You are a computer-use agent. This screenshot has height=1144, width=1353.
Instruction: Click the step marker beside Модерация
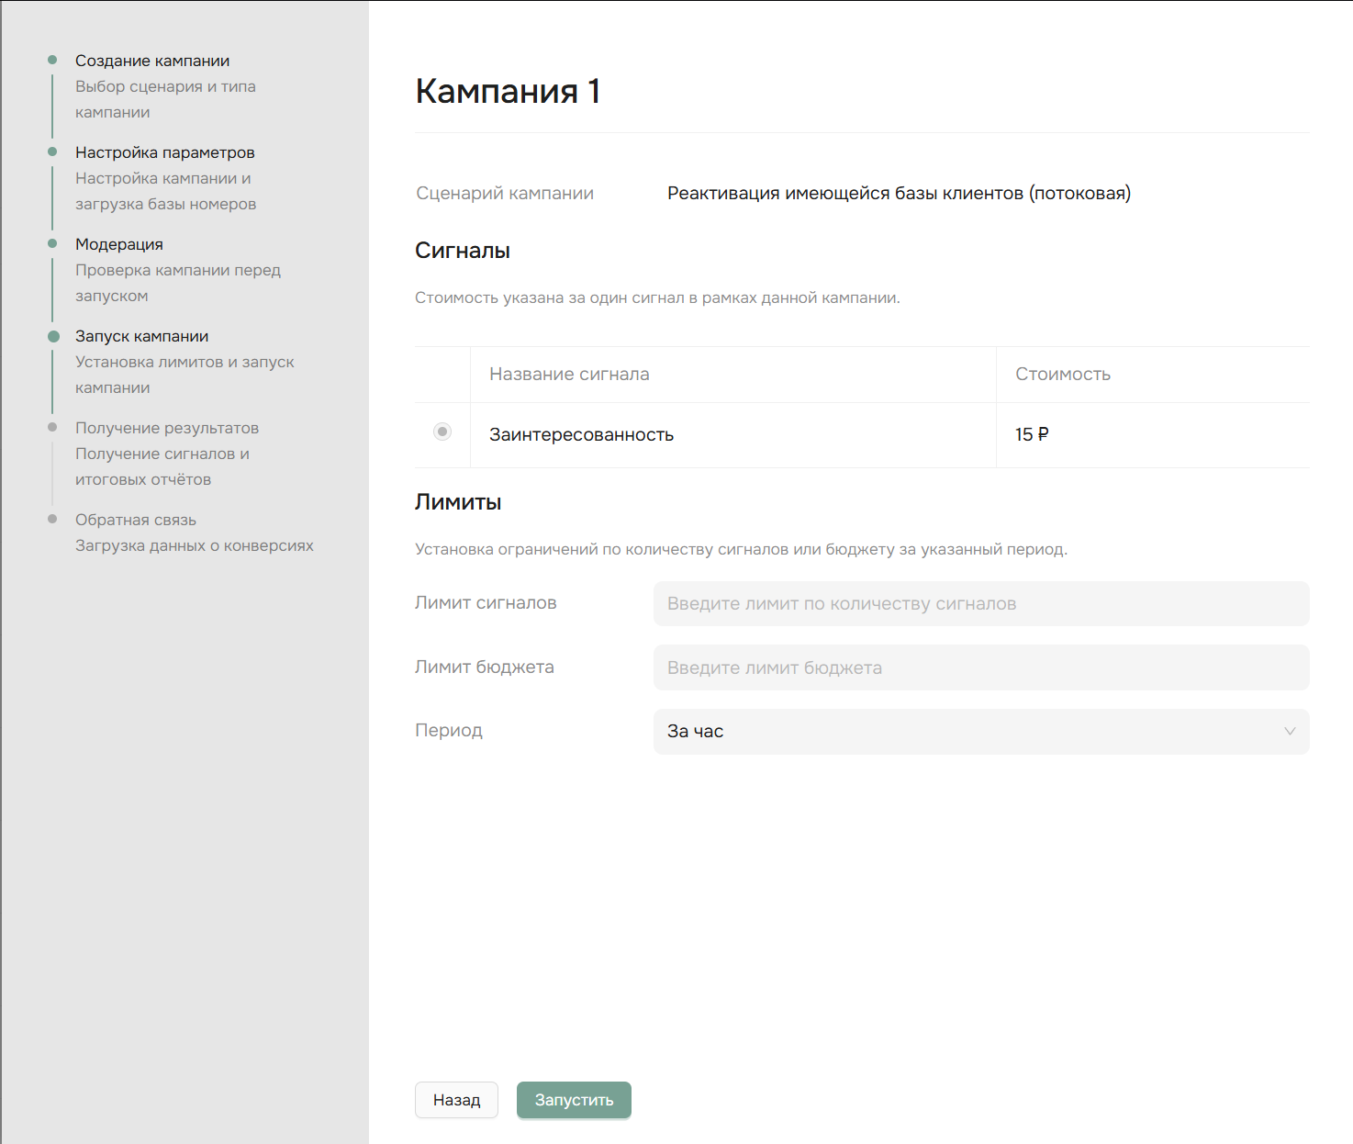click(x=52, y=244)
